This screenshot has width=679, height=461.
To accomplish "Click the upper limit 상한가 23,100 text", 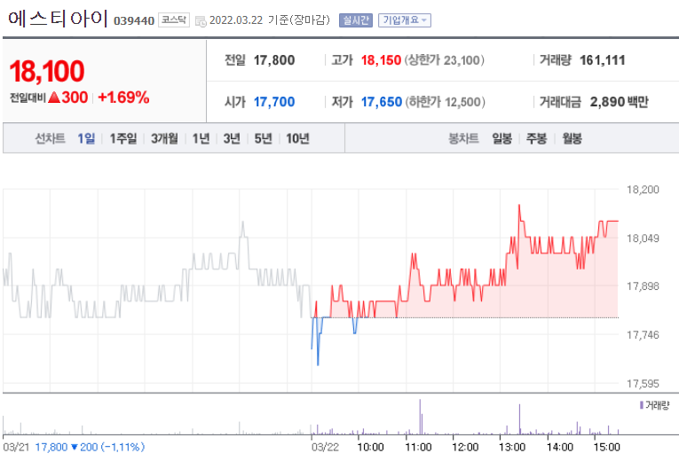I will pos(445,60).
